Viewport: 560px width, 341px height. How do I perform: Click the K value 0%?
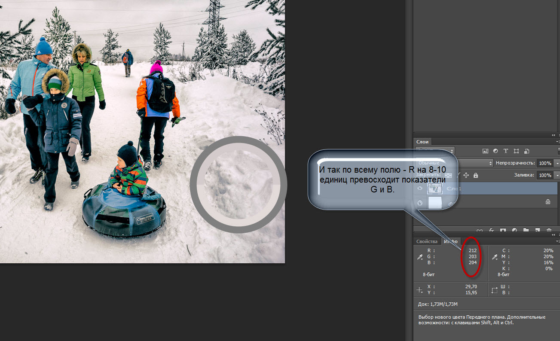549,268
